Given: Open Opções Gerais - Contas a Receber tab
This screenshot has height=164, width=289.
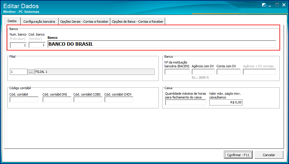Looking at the screenshot, I should pyautogui.click(x=84, y=22).
